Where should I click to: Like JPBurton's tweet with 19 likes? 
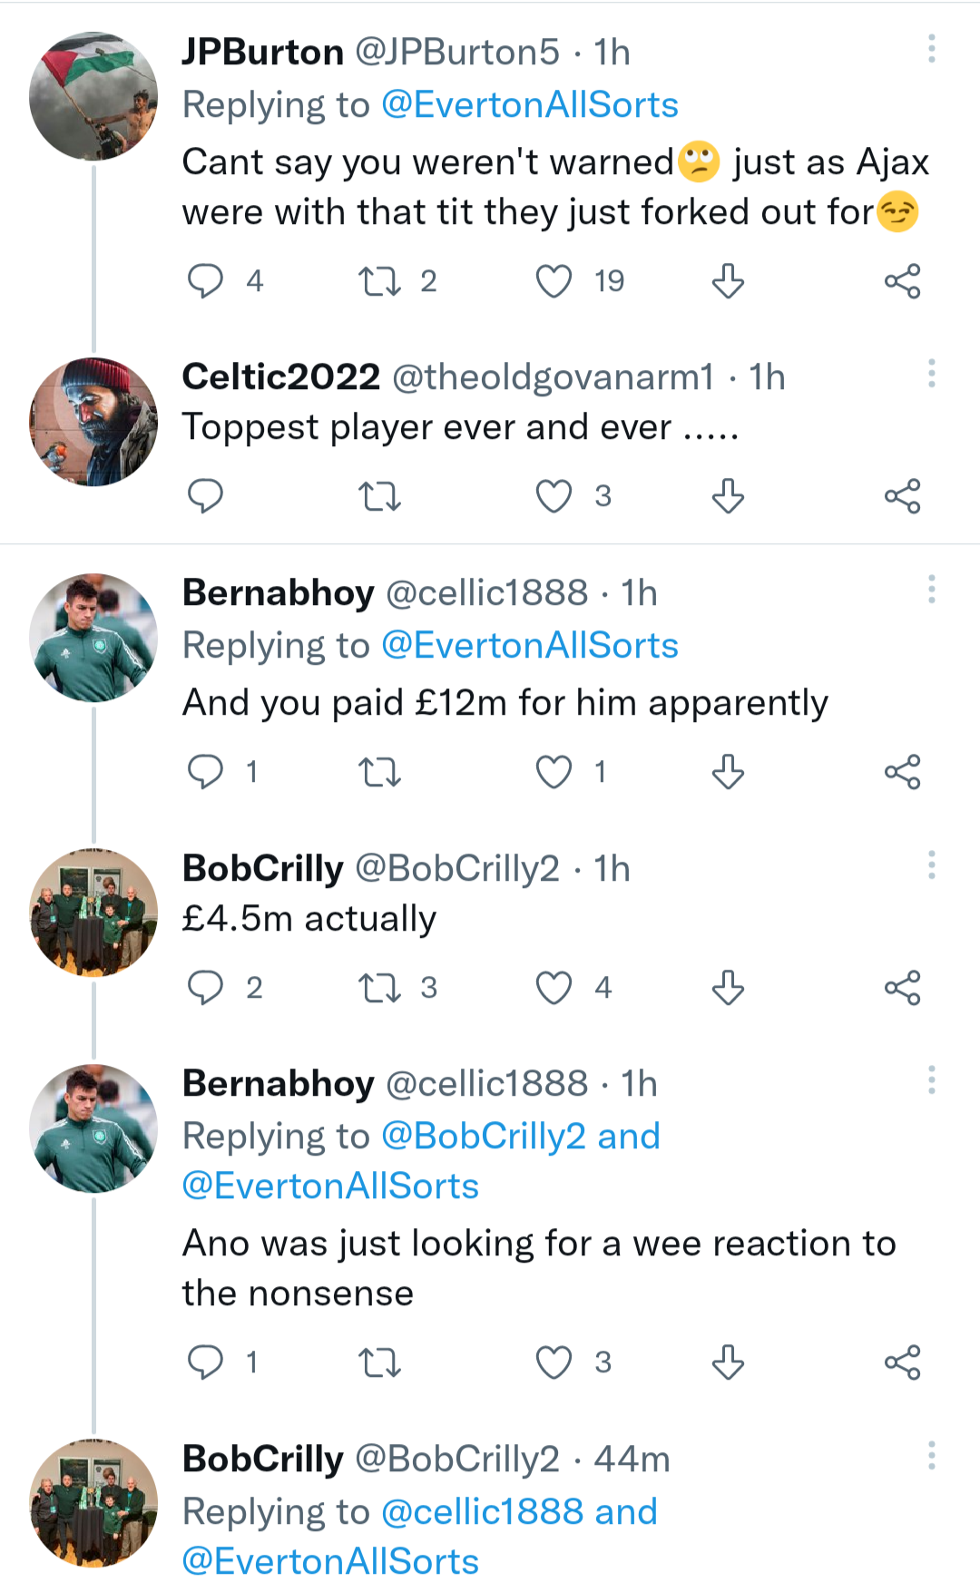point(554,281)
